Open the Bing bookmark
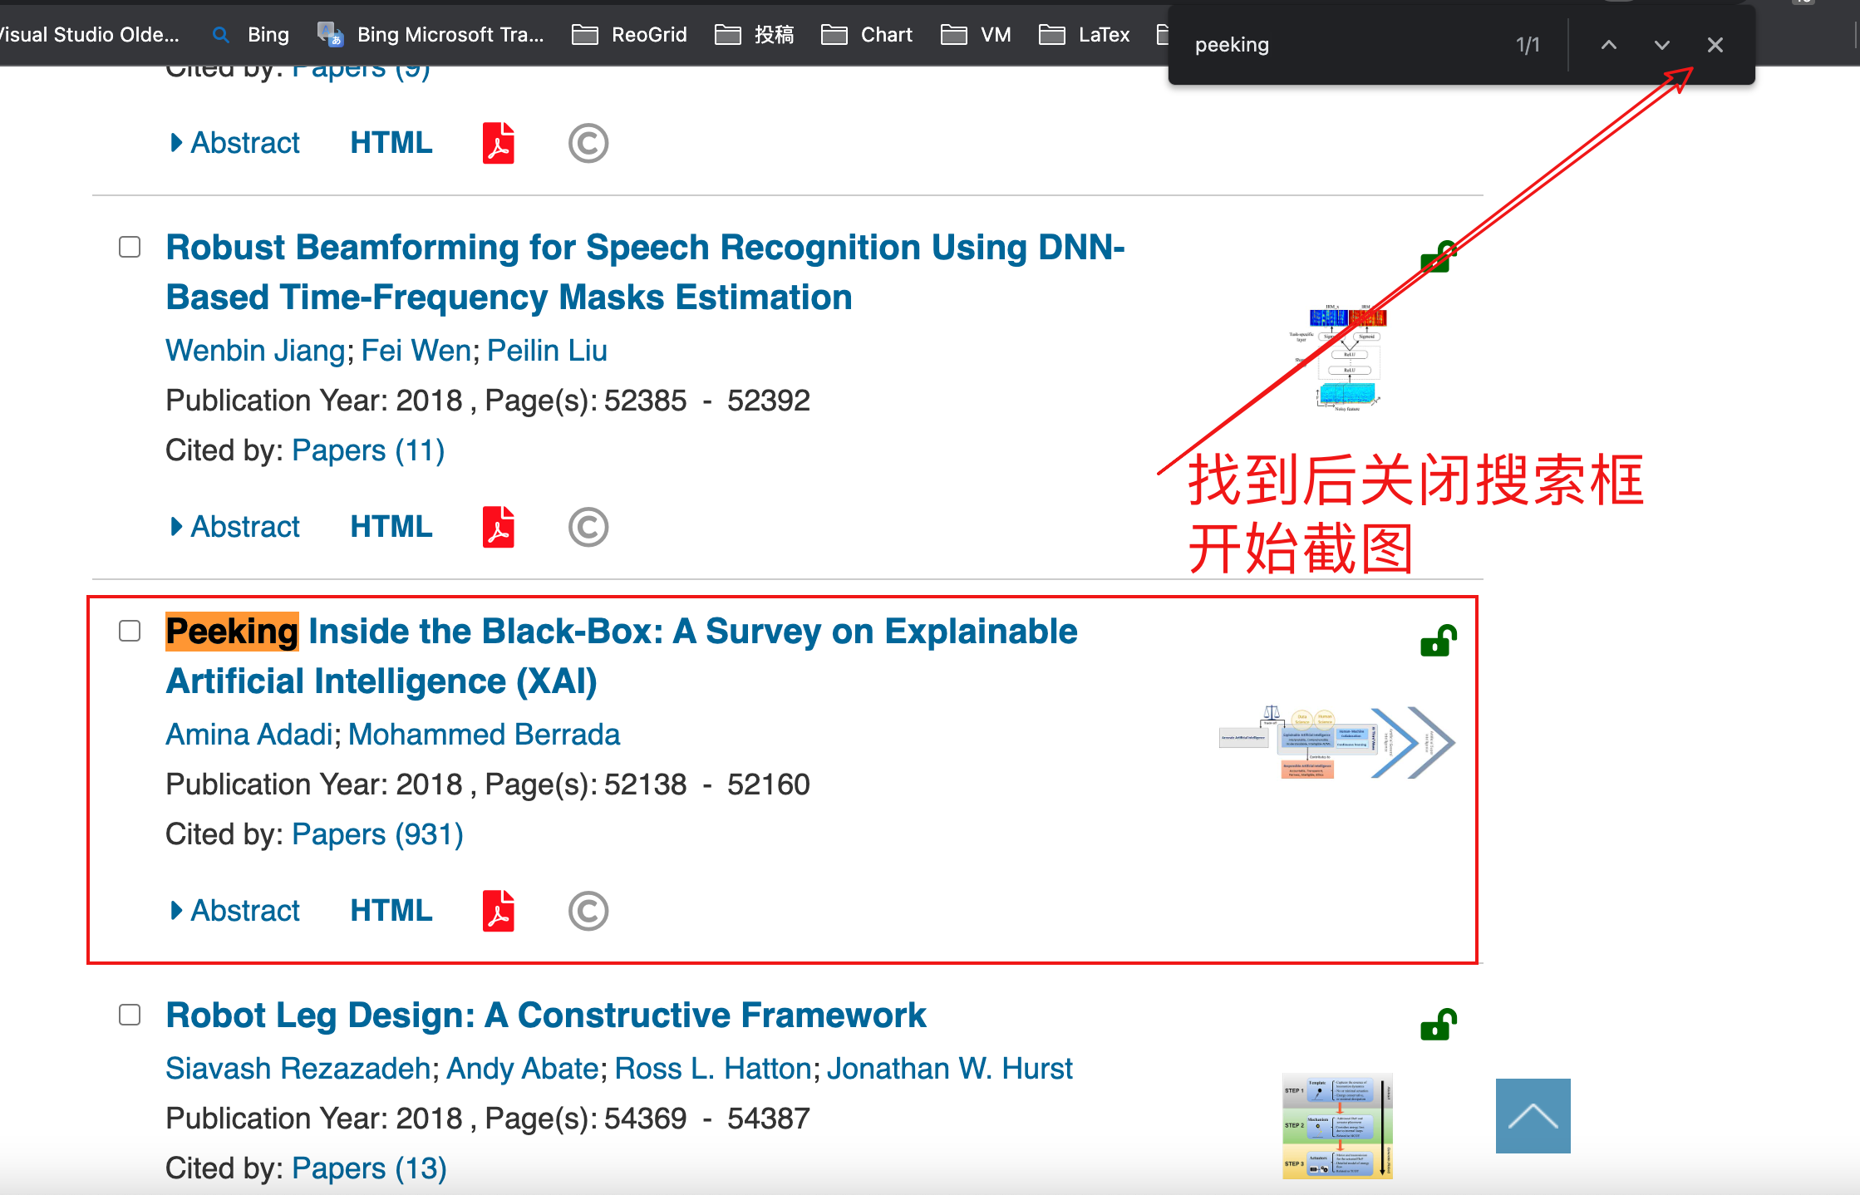Screen dimensions: 1860x1195 tap(251, 35)
